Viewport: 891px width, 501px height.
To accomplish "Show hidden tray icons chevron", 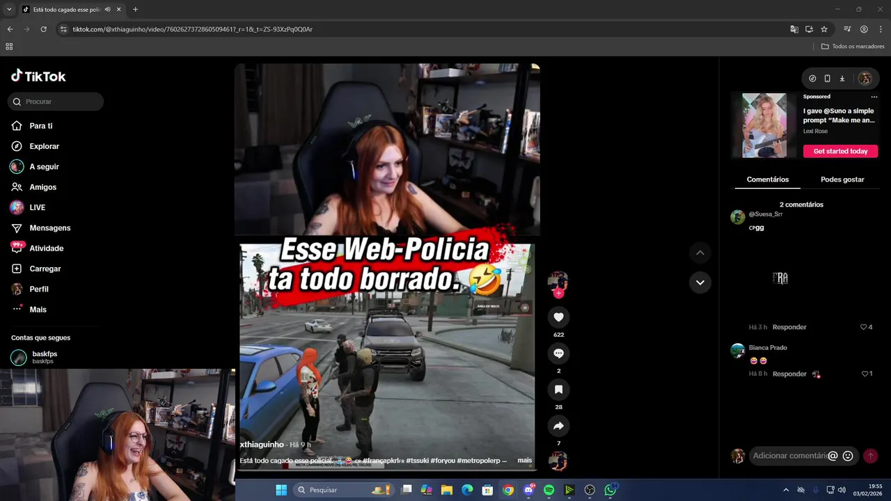I will [786, 490].
